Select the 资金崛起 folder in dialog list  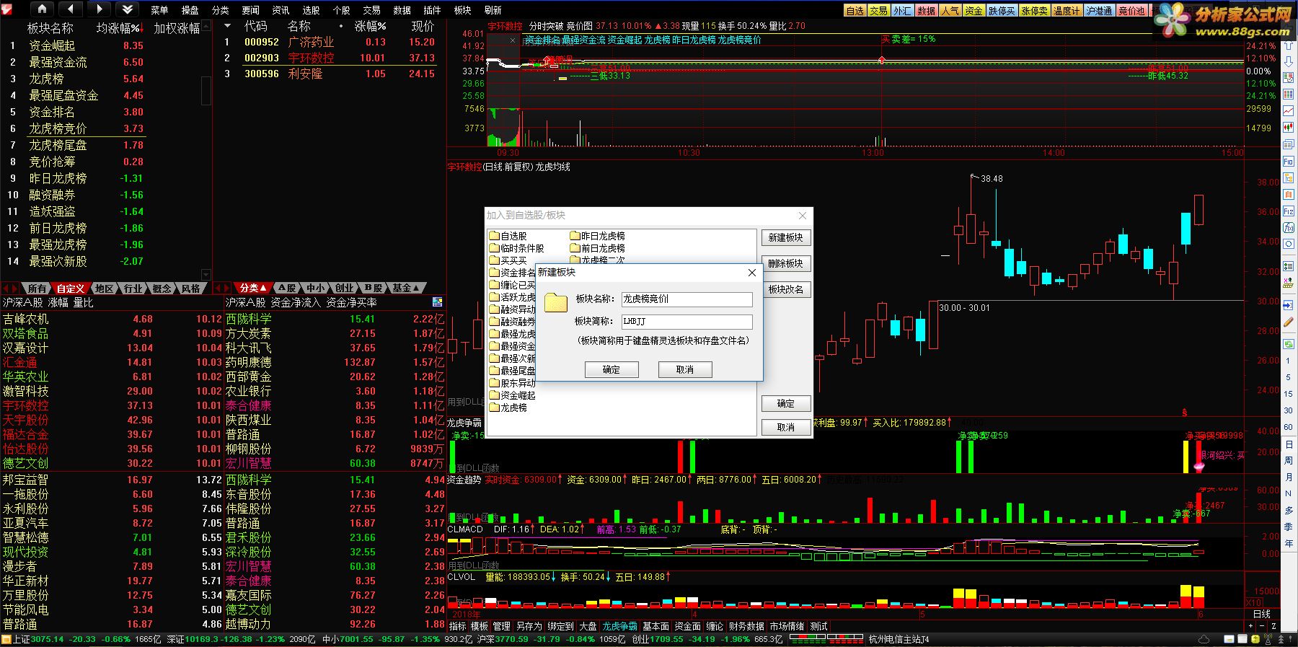(512, 395)
